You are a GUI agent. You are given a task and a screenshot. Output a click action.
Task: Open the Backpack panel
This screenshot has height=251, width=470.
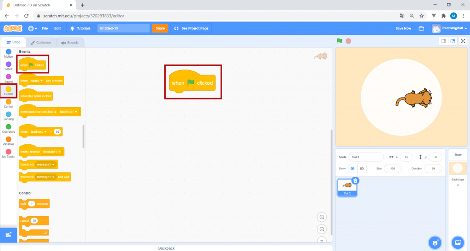pos(166,248)
